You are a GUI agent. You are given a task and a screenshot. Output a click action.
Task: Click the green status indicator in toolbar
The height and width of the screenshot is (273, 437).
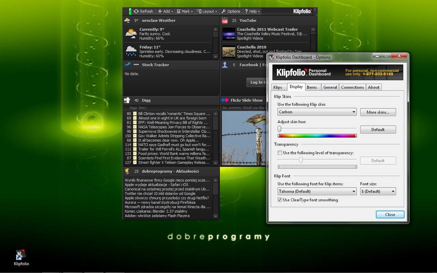(x=130, y=11)
